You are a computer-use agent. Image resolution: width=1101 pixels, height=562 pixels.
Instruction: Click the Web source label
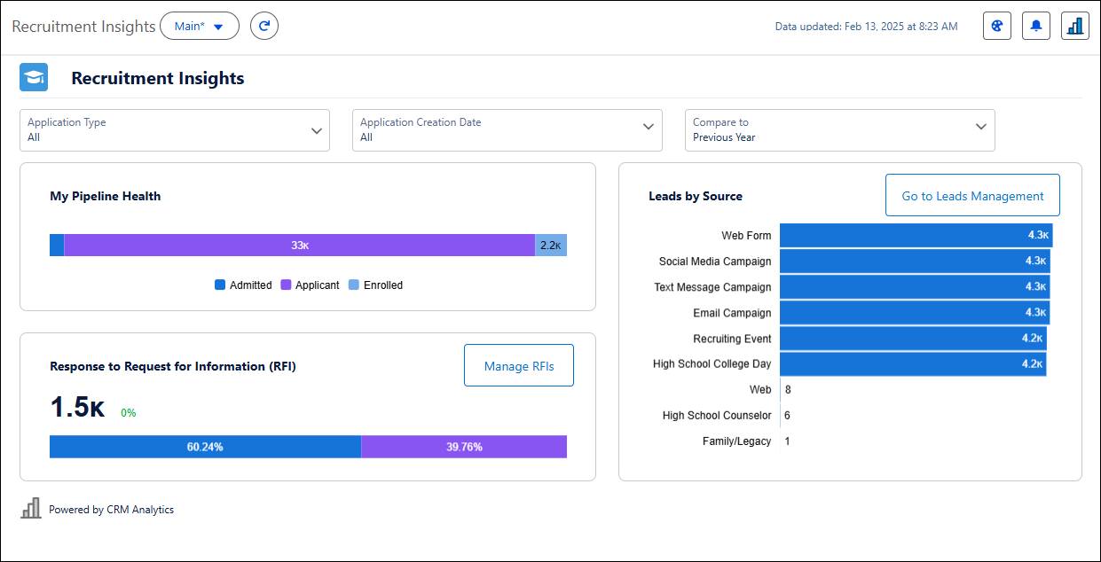760,389
